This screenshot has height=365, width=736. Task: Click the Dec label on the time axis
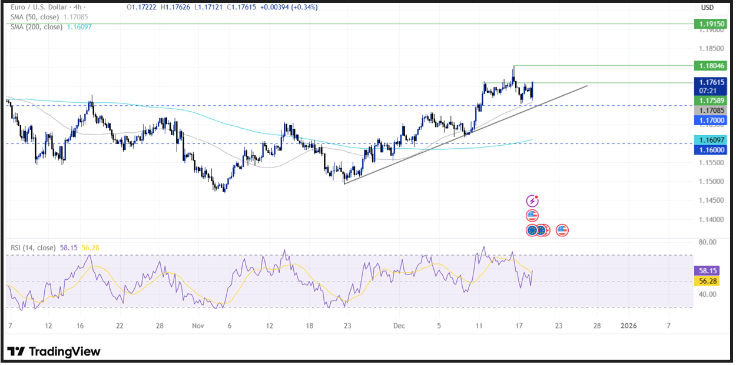[x=398, y=325]
